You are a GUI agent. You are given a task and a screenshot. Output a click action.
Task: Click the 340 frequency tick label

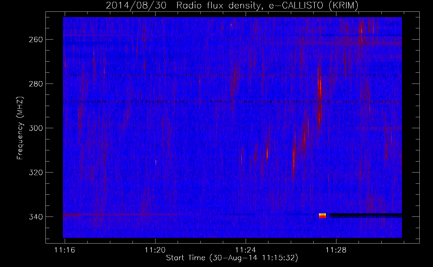tap(36, 217)
